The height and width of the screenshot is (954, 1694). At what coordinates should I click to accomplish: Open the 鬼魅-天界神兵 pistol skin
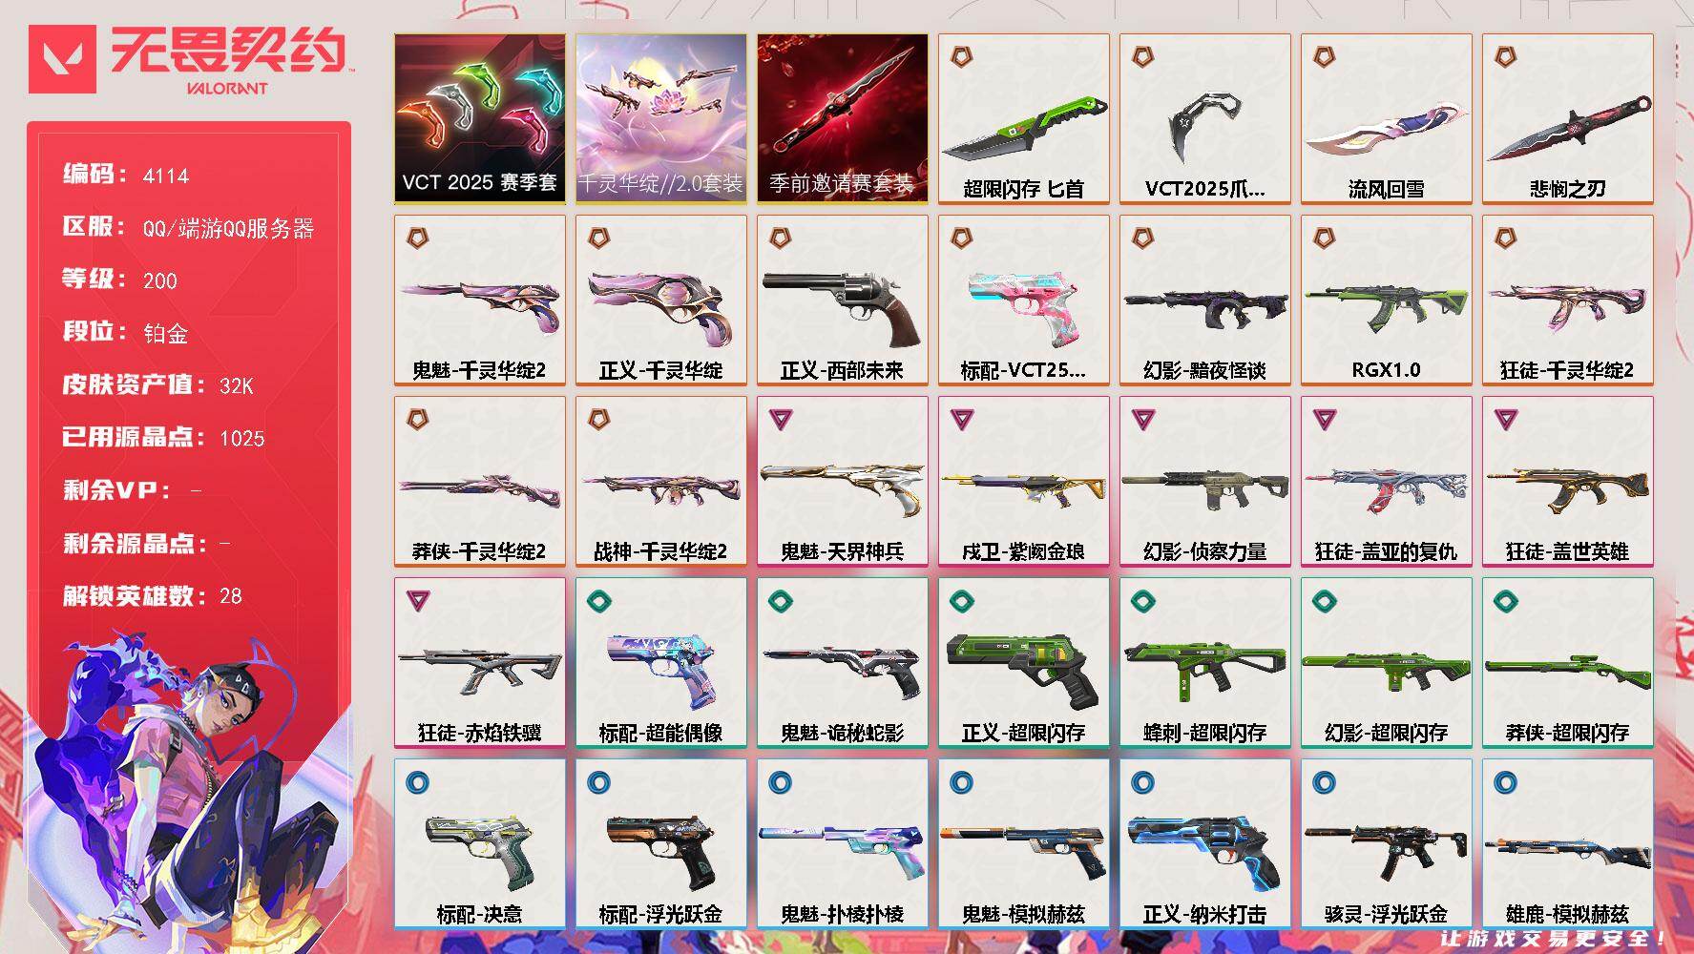coord(842,481)
